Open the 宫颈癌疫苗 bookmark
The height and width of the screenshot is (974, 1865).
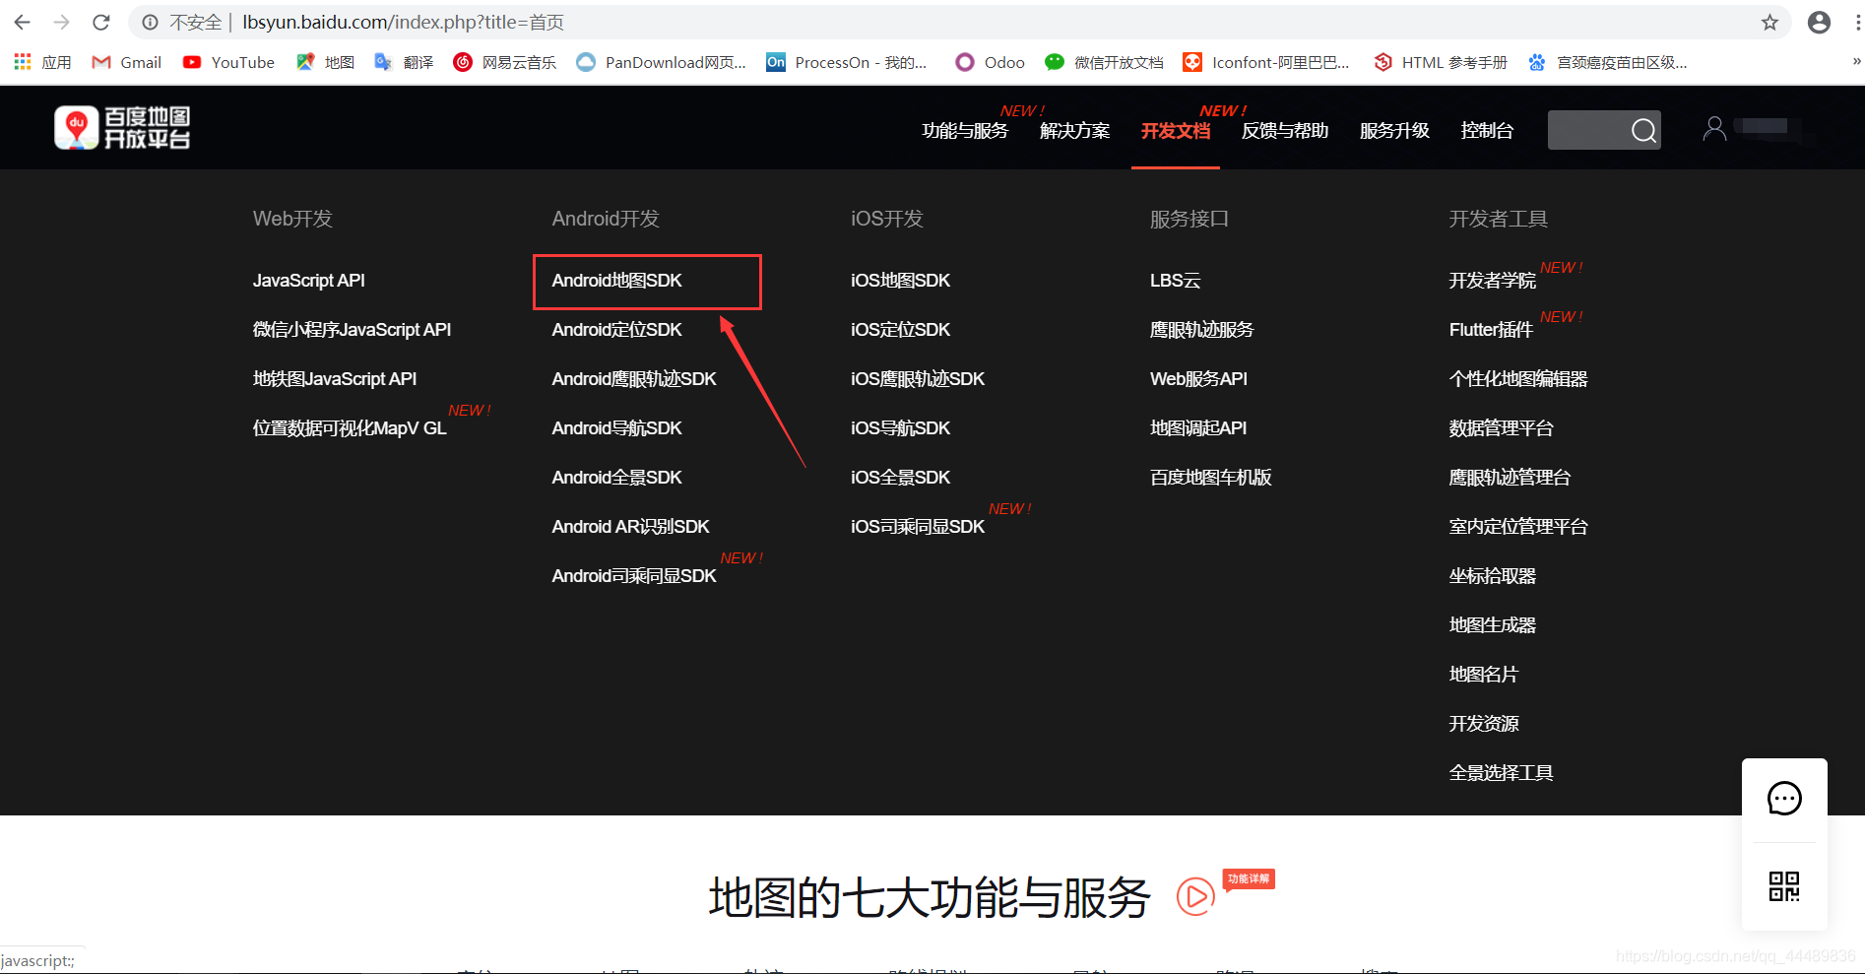pos(1607,62)
